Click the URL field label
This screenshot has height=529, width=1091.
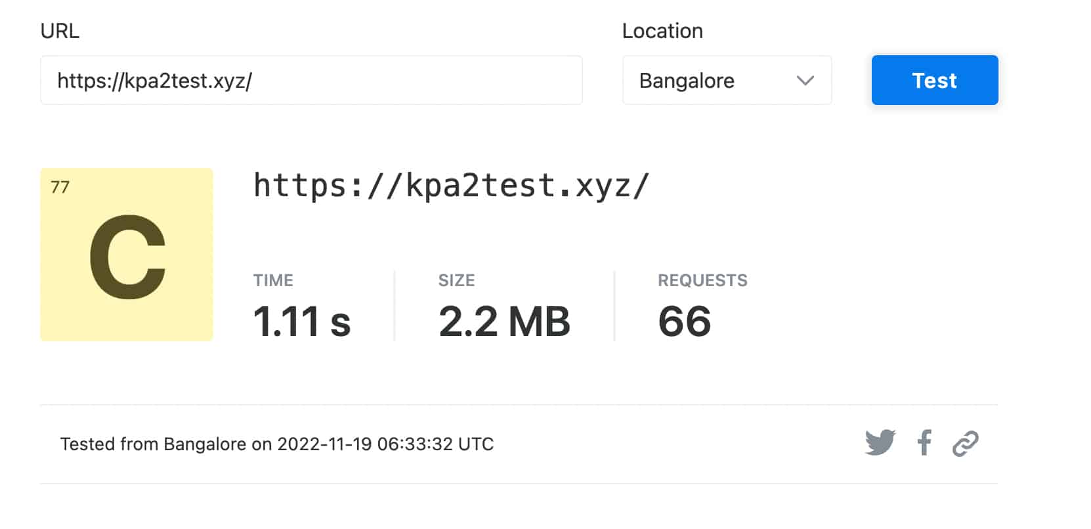tap(60, 31)
